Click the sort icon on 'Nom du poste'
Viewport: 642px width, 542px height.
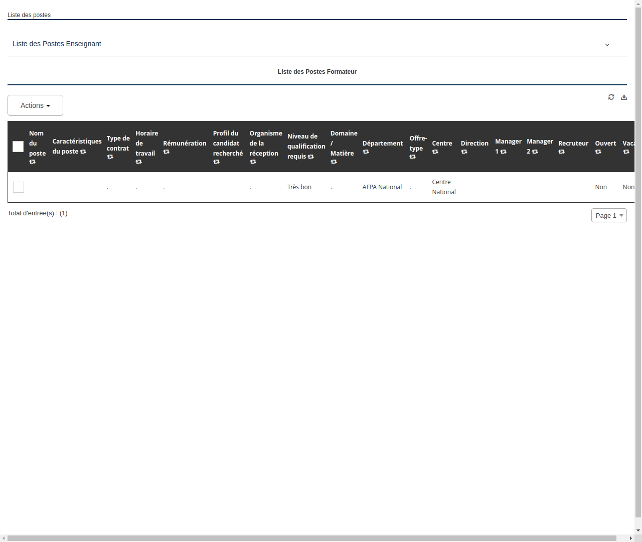point(32,162)
